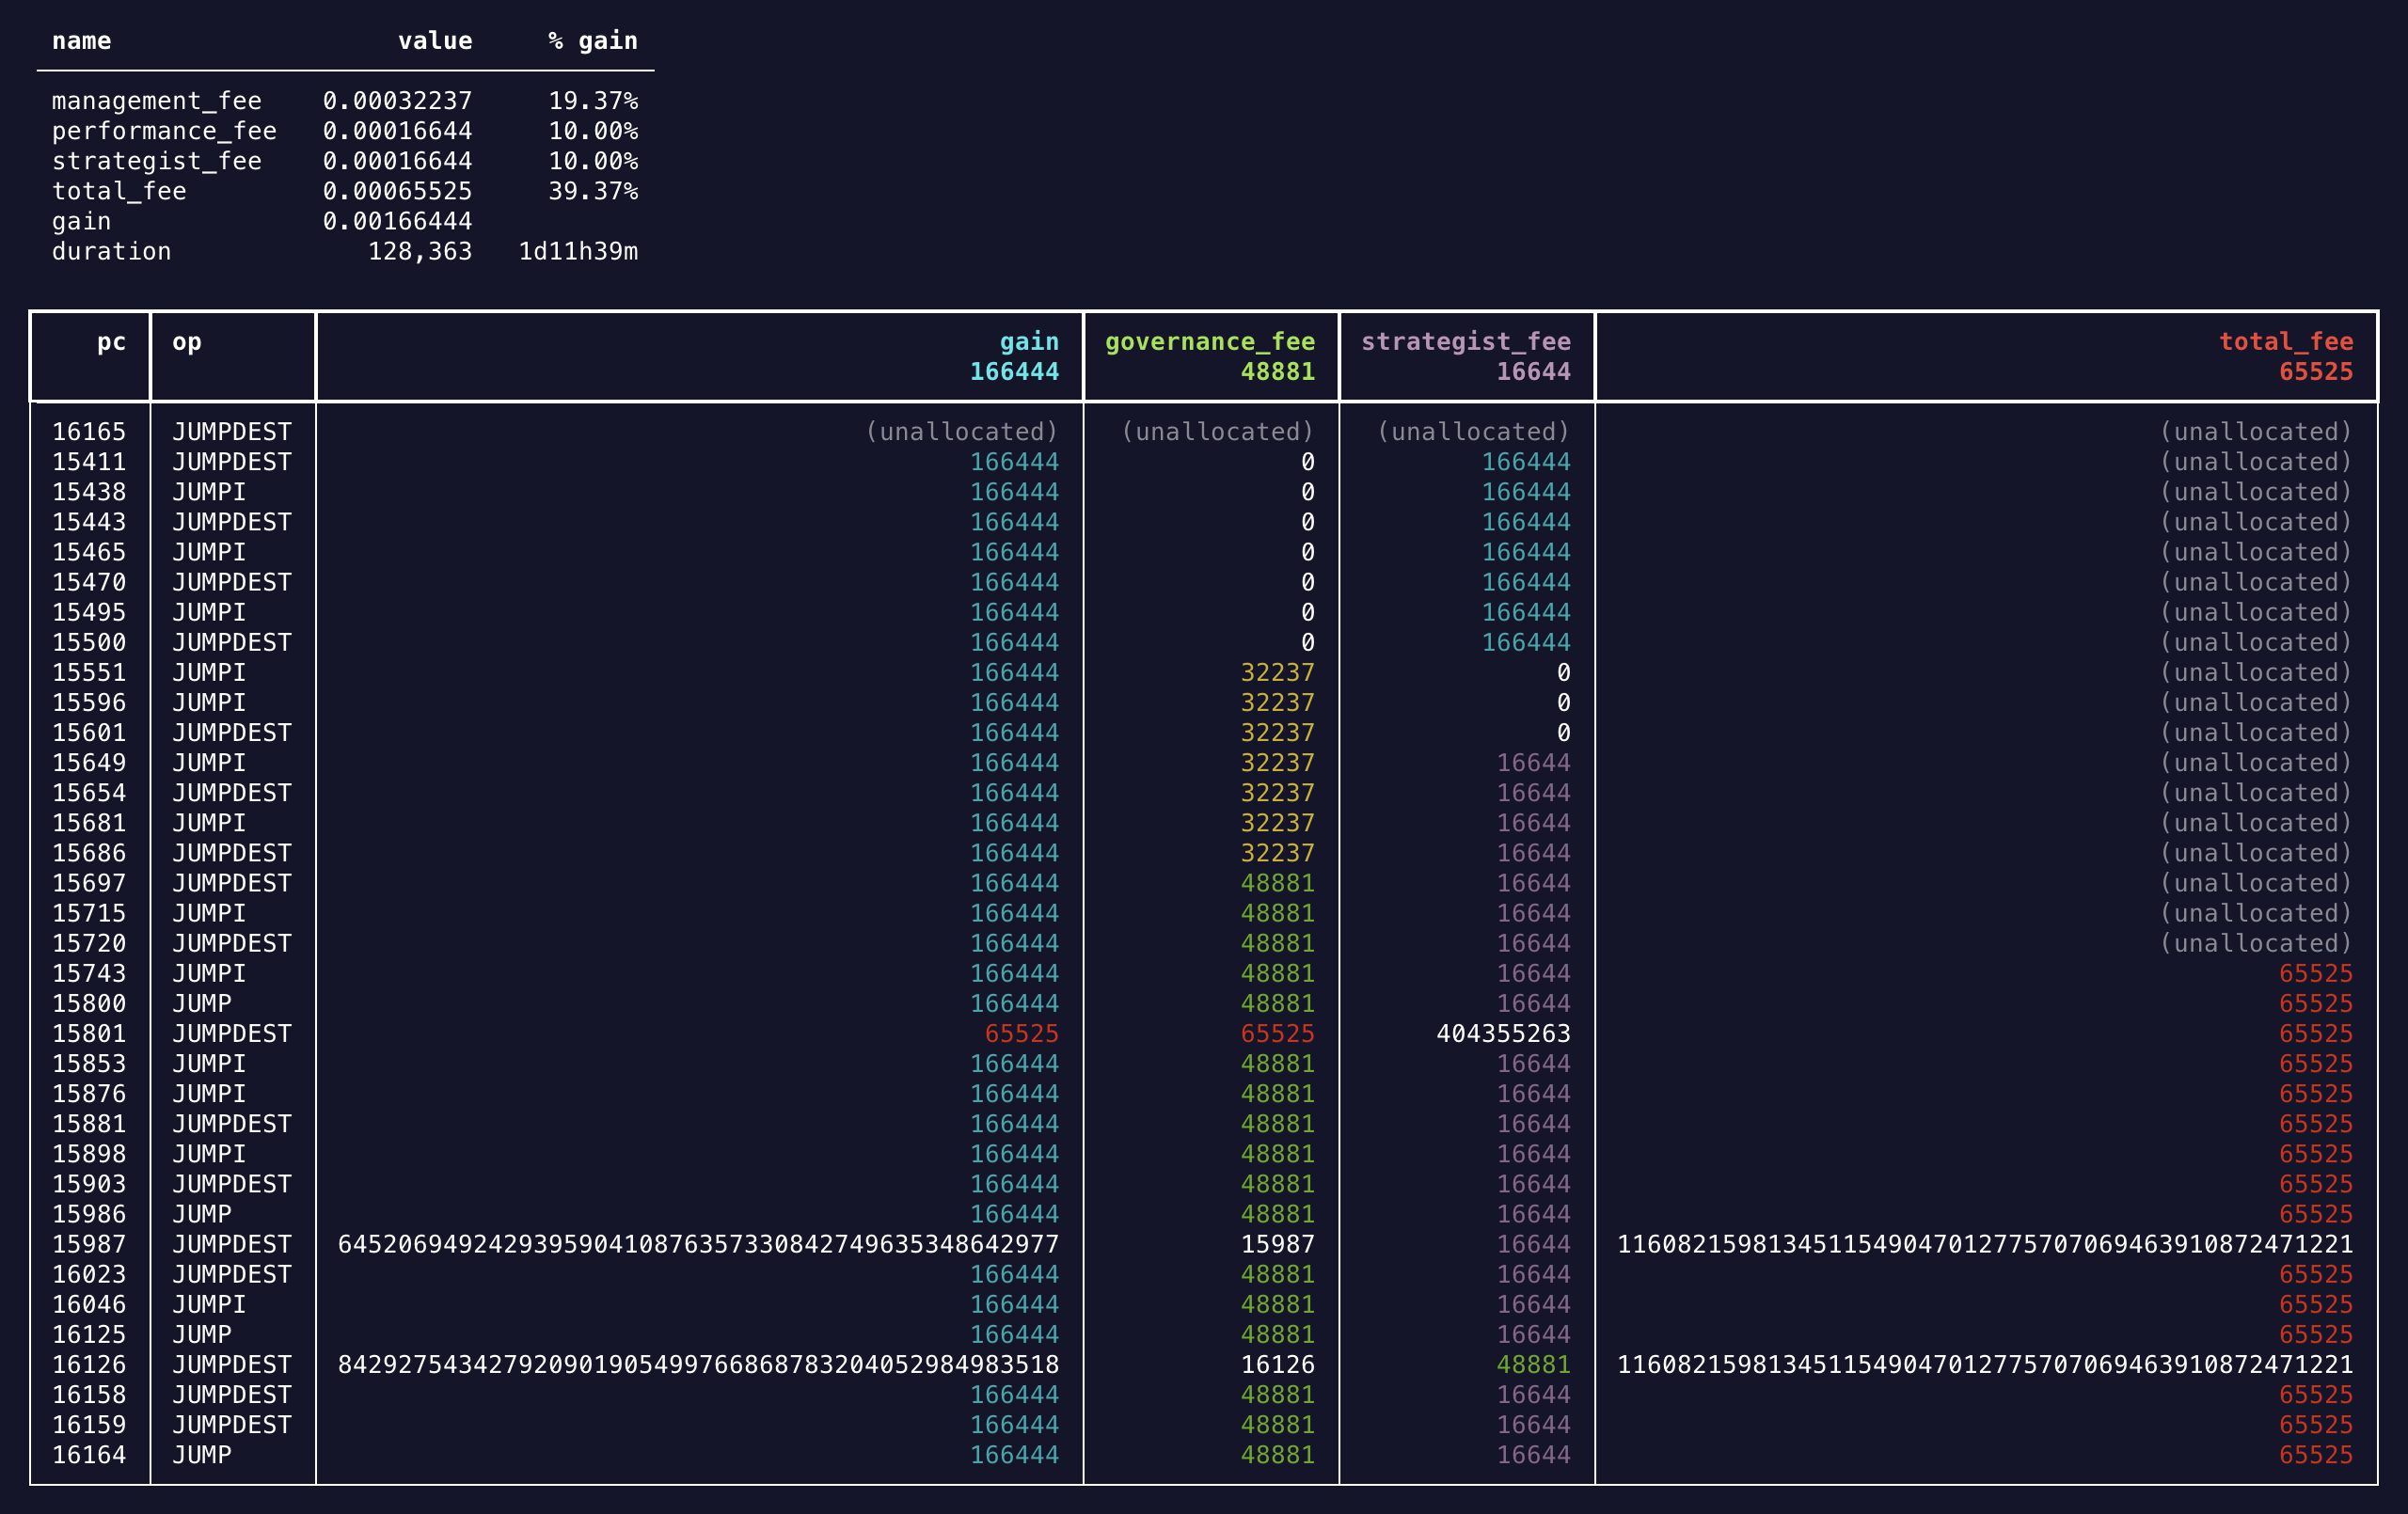Screen dimensions: 2408x1514
Task: Click pc value 15697
Action: [89, 883]
